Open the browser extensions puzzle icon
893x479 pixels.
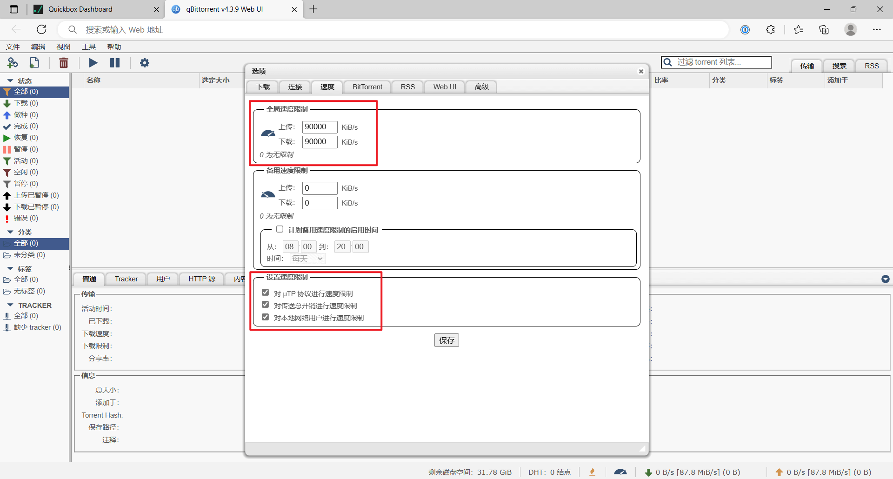(x=771, y=30)
